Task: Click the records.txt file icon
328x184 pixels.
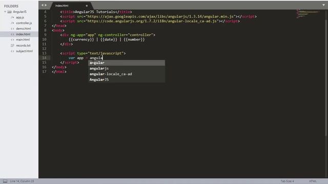Action: point(12,45)
